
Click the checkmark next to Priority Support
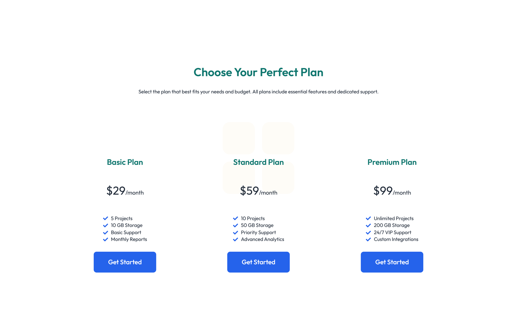tap(236, 232)
